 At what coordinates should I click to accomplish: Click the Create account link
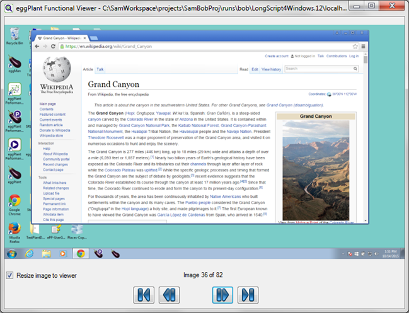(276, 56)
